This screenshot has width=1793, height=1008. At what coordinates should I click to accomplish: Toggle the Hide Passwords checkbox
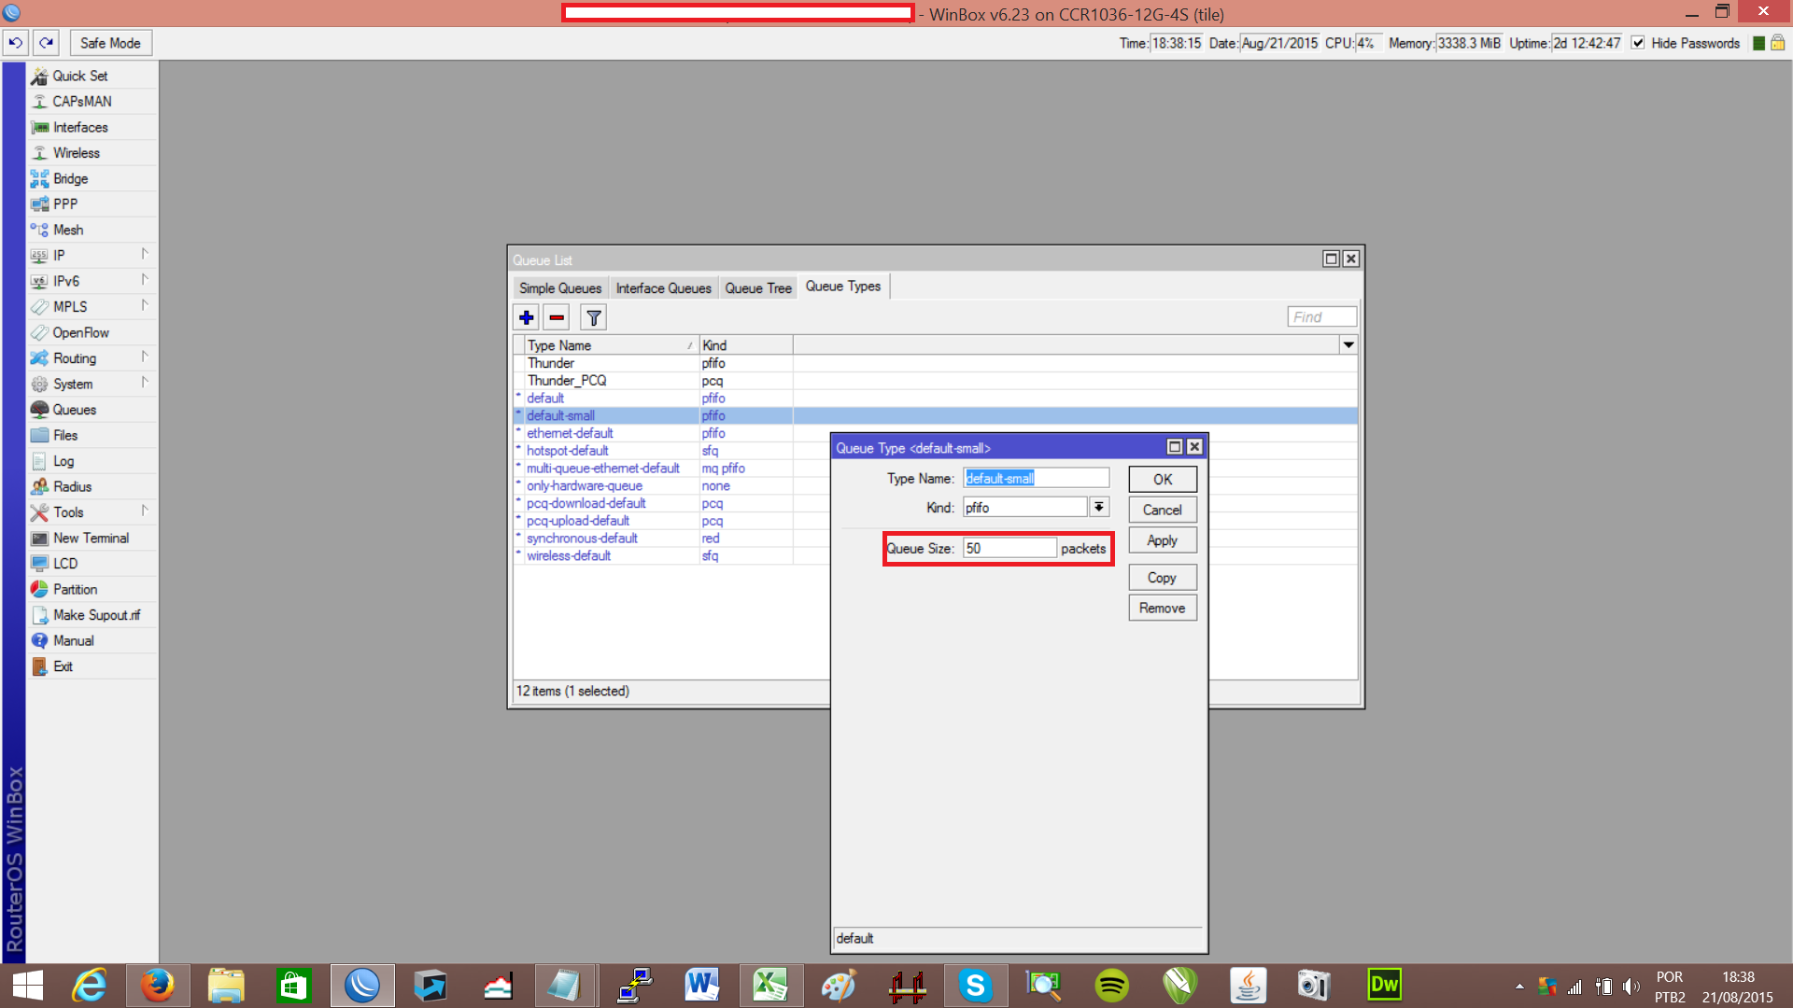(x=1638, y=43)
